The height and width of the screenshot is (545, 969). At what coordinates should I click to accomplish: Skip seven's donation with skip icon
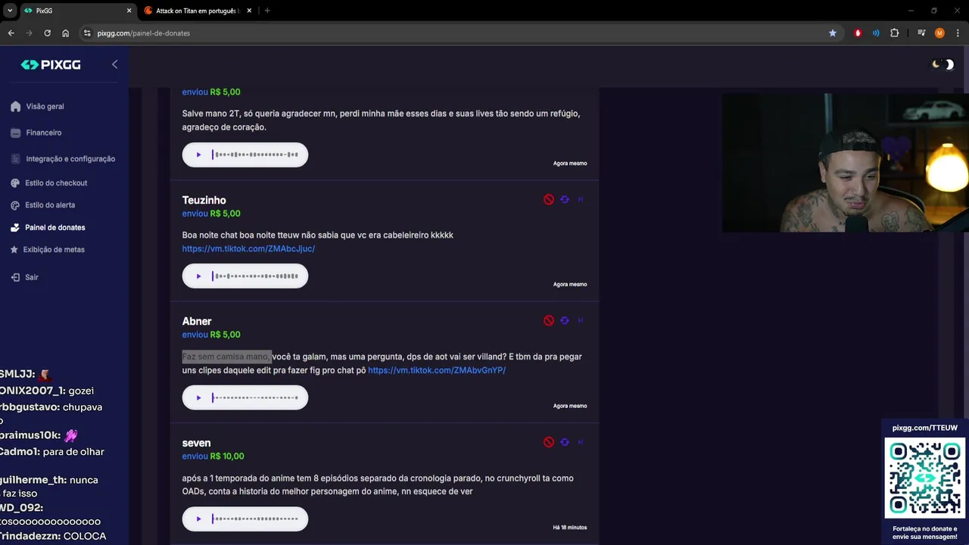click(x=581, y=442)
